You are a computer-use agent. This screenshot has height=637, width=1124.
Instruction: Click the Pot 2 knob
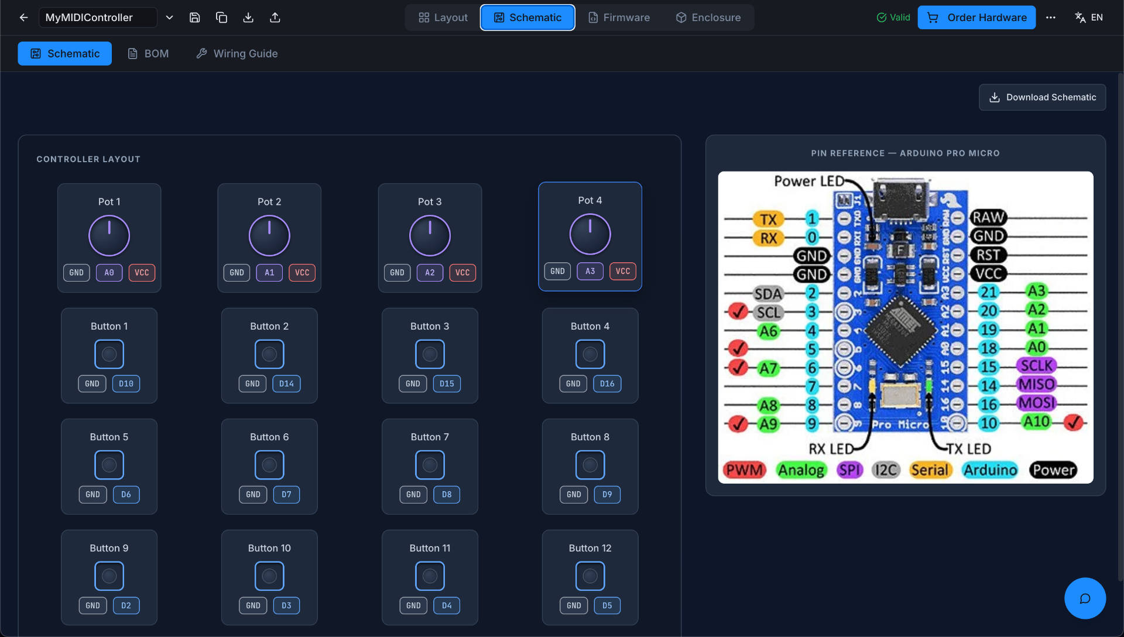point(269,235)
